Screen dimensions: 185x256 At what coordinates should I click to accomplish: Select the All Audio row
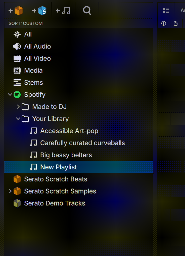click(x=79, y=46)
